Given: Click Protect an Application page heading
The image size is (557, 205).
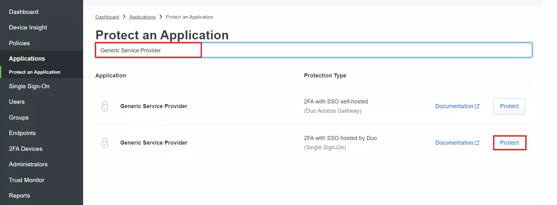Looking at the screenshot, I should pos(162,35).
